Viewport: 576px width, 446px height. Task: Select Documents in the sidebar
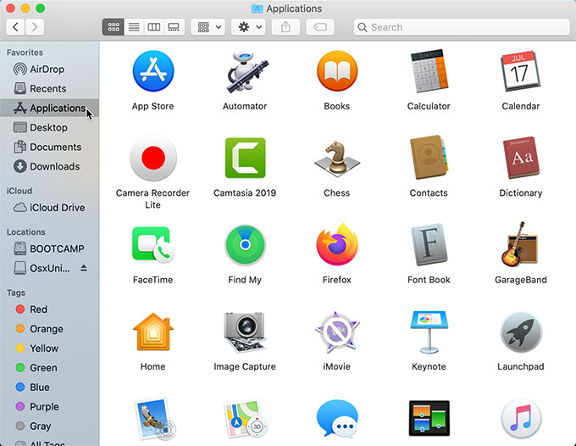click(x=50, y=147)
